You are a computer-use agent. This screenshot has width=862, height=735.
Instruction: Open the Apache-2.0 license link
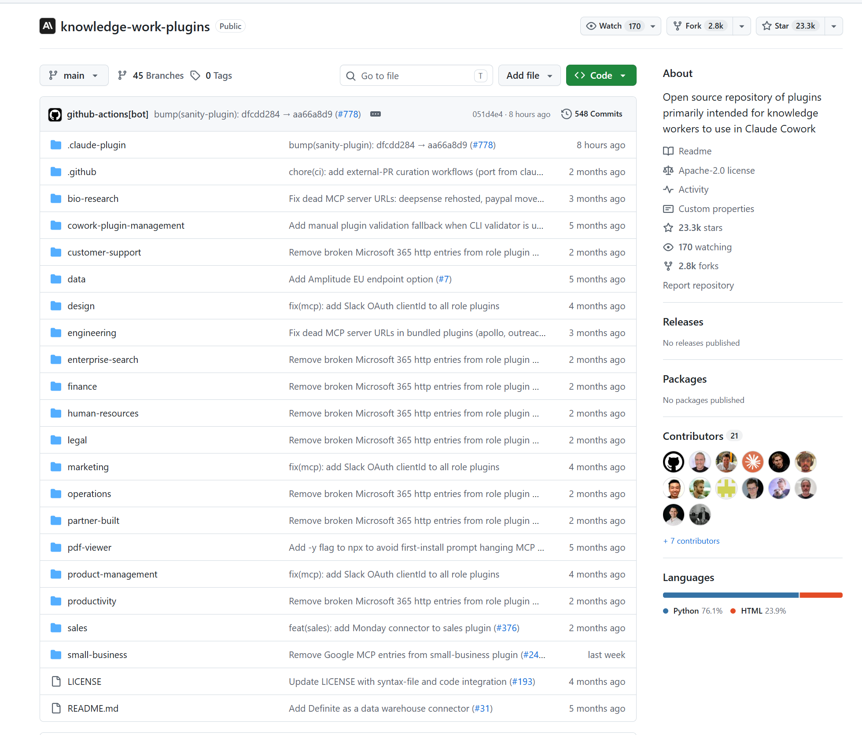coord(716,171)
